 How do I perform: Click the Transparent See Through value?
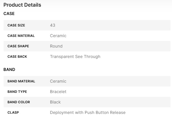tap(75, 57)
